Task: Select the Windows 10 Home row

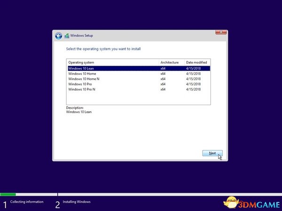Action: coord(139,74)
